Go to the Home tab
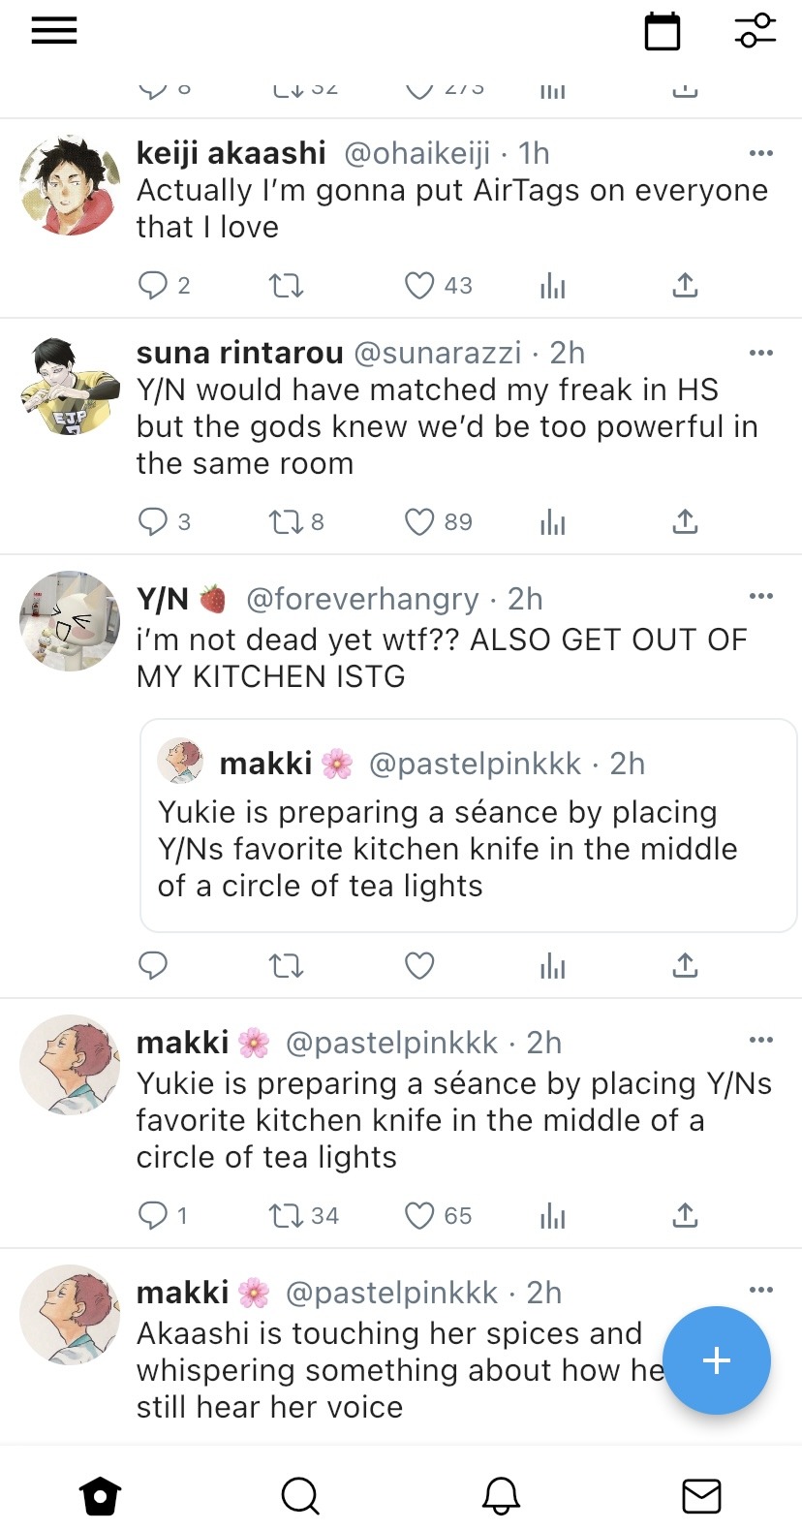 point(100,1495)
